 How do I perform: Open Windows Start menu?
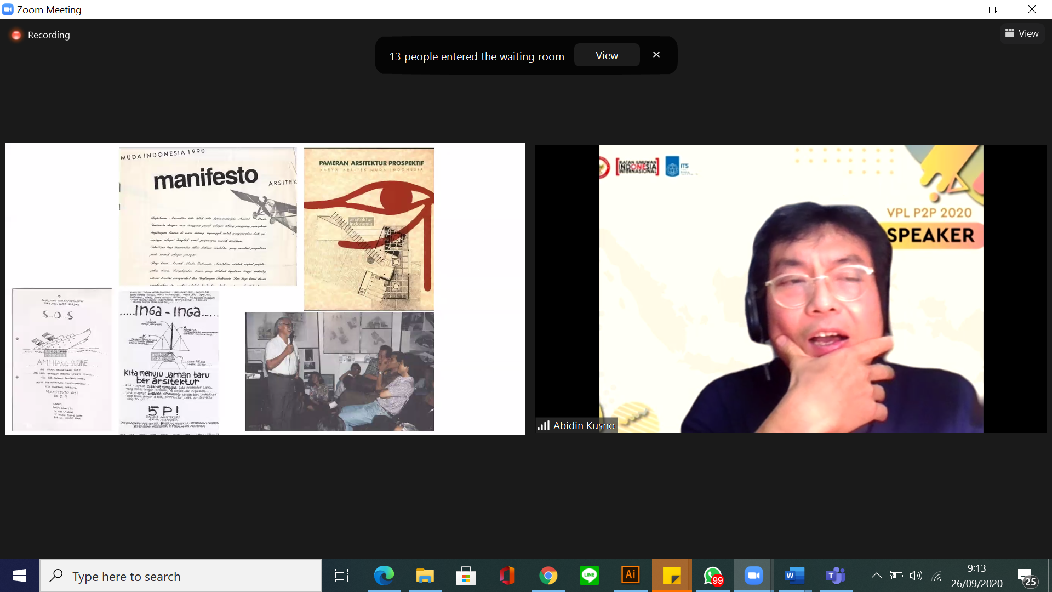(x=20, y=576)
